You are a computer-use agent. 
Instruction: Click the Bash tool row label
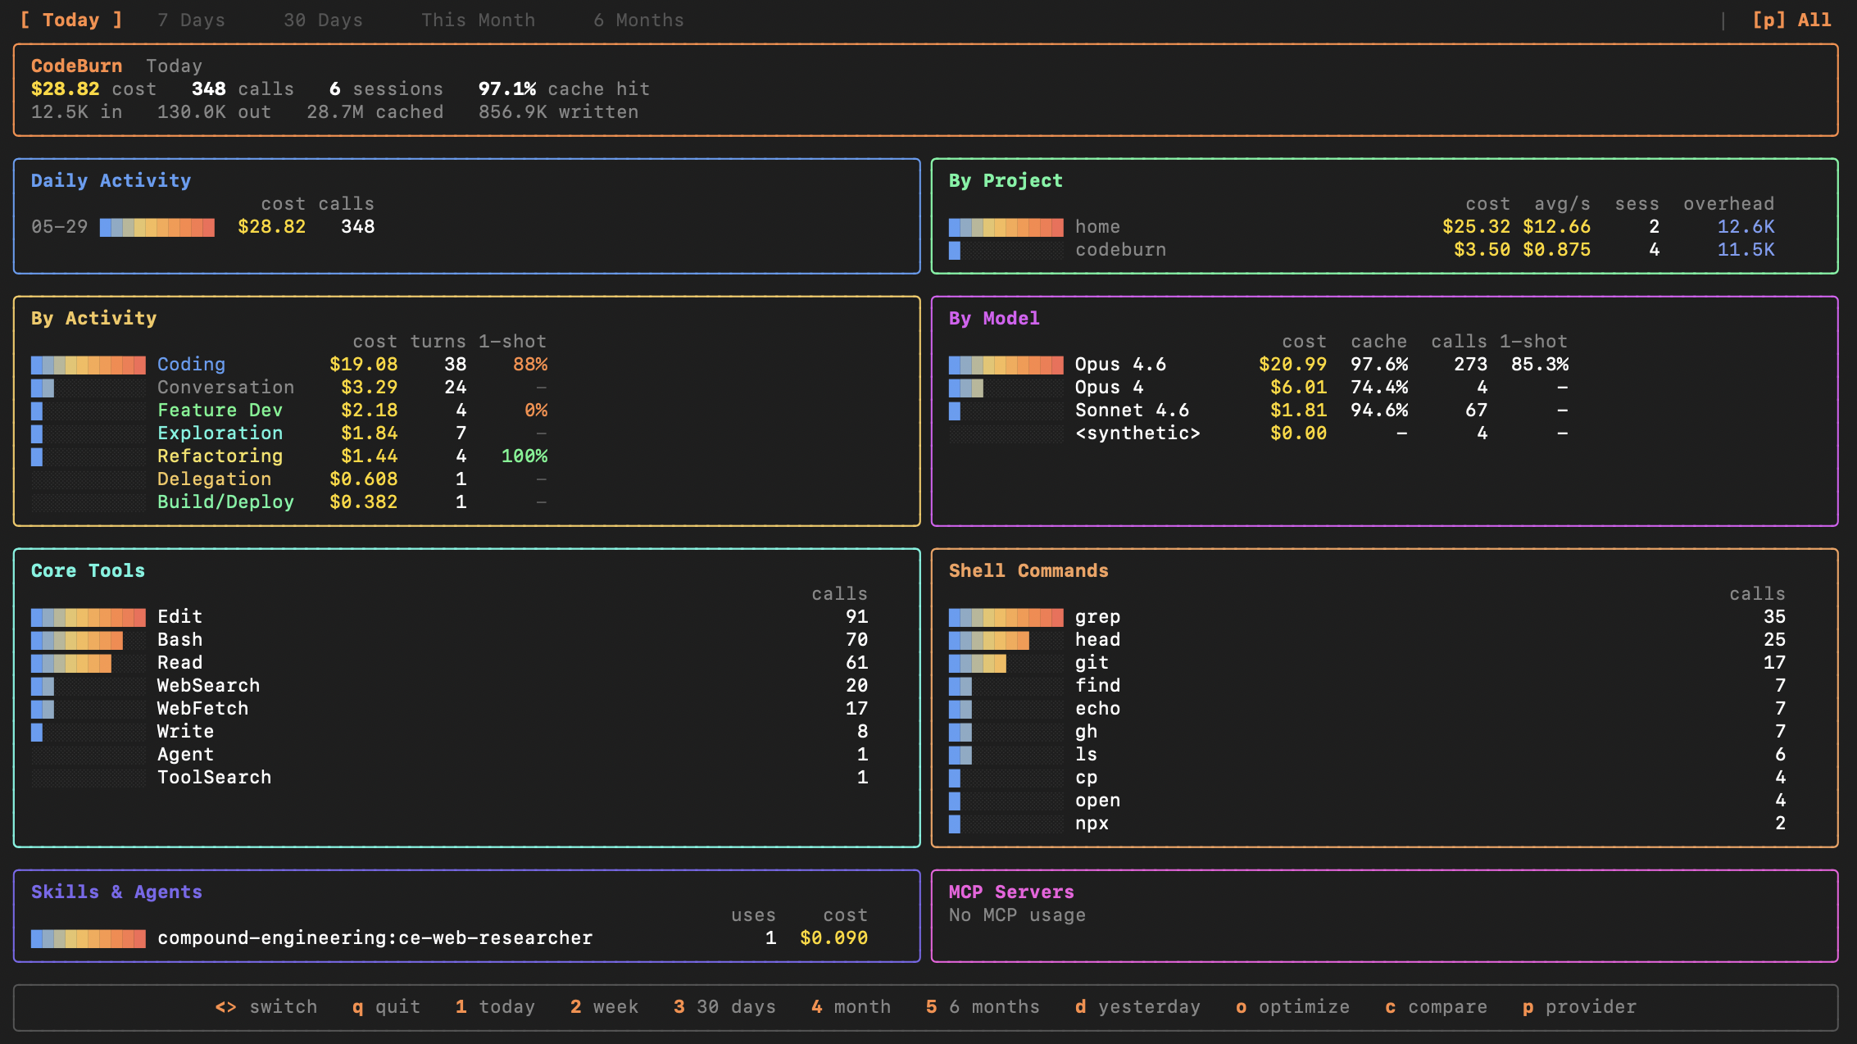(x=179, y=639)
